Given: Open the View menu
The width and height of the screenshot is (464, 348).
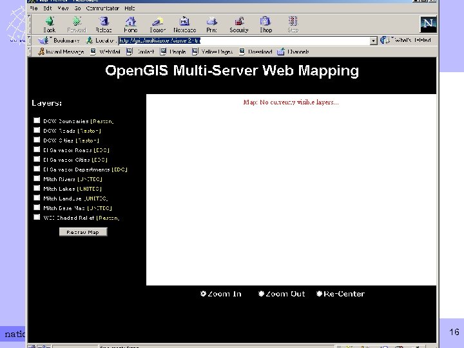Looking at the screenshot, I should (63, 8).
